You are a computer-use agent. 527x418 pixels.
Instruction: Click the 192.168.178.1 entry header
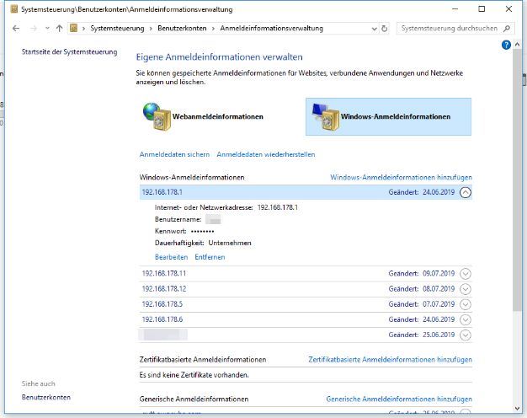coord(306,192)
